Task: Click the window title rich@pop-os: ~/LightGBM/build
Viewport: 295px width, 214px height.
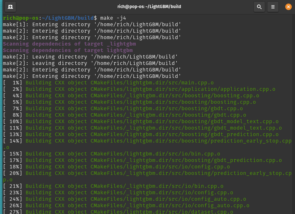Action: (149, 7)
